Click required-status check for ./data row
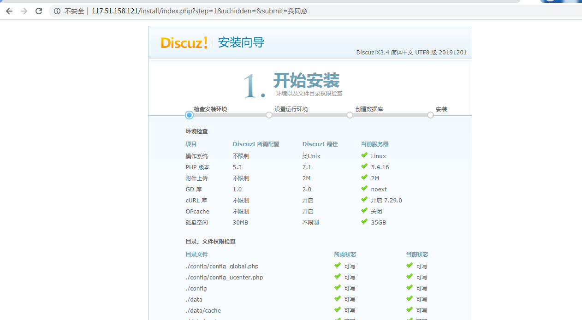This screenshot has width=582, height=320. (338, 299)
